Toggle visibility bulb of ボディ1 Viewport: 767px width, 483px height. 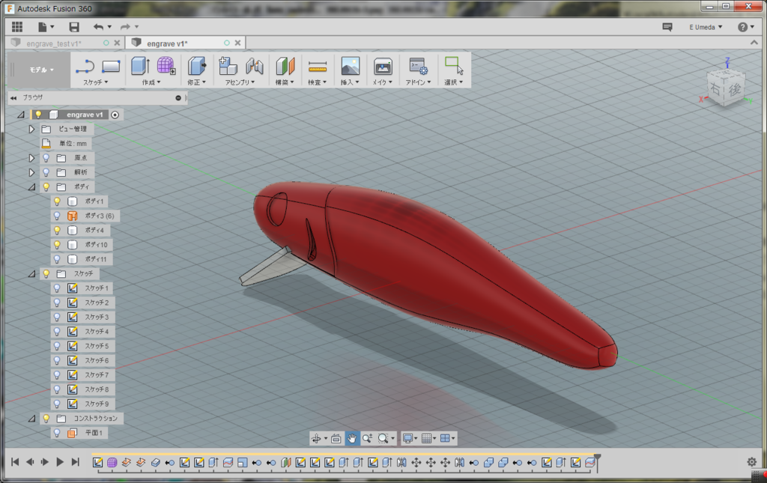(57, 201)
